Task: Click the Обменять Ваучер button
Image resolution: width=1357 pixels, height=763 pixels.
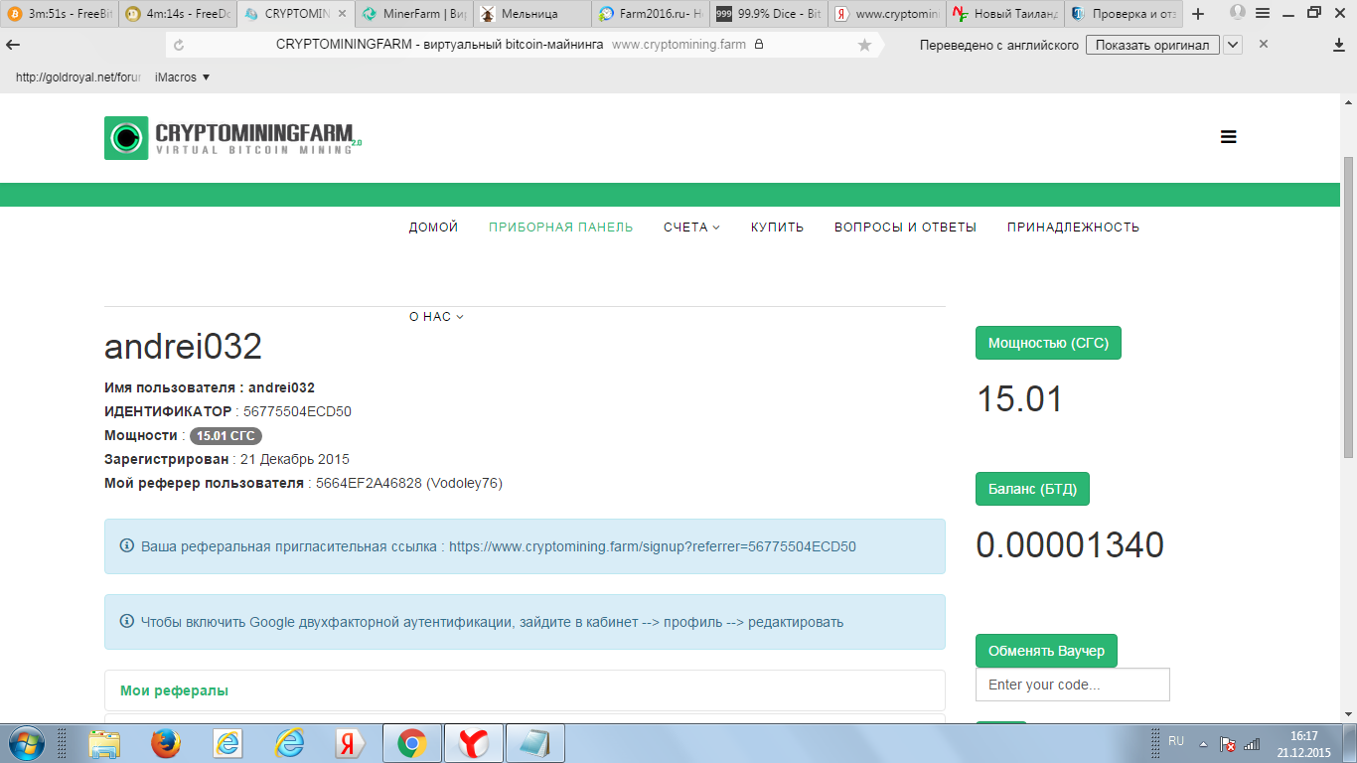Action: coord(1046,651)
